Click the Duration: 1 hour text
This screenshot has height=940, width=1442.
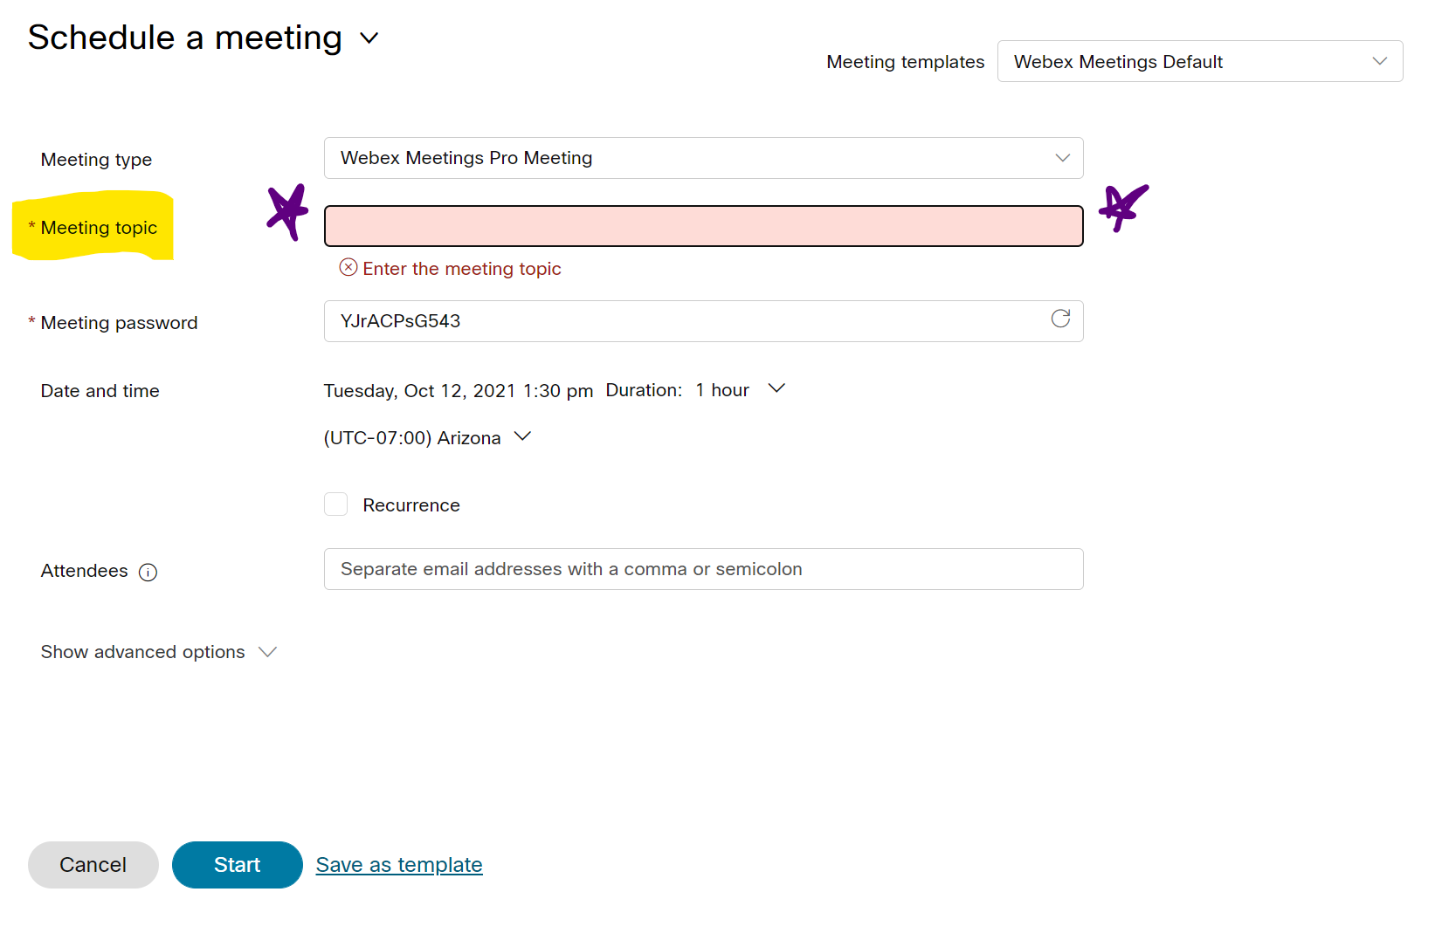[x=678, y=390]
